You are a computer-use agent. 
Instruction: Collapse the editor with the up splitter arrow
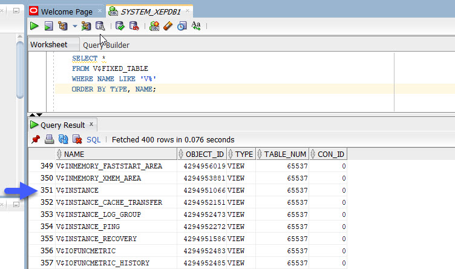(x=32, y=115)
